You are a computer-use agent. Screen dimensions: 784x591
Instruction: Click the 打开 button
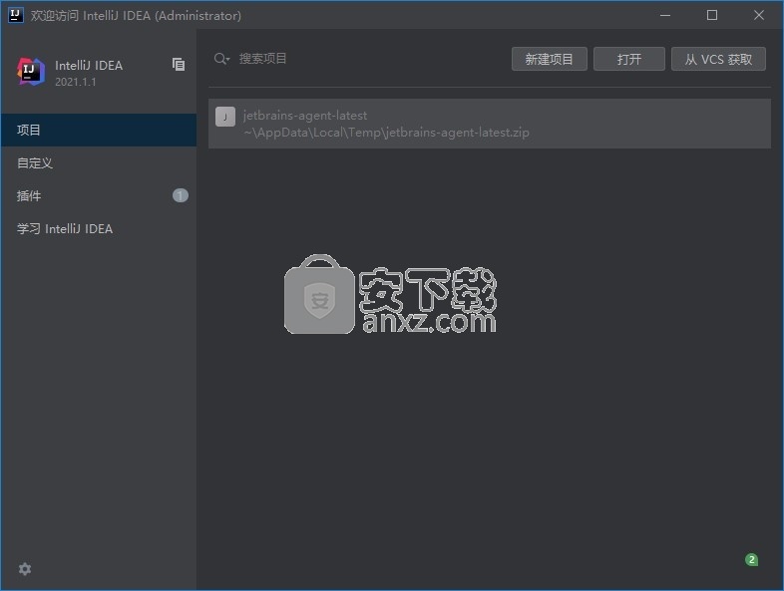tap(629, 59)
